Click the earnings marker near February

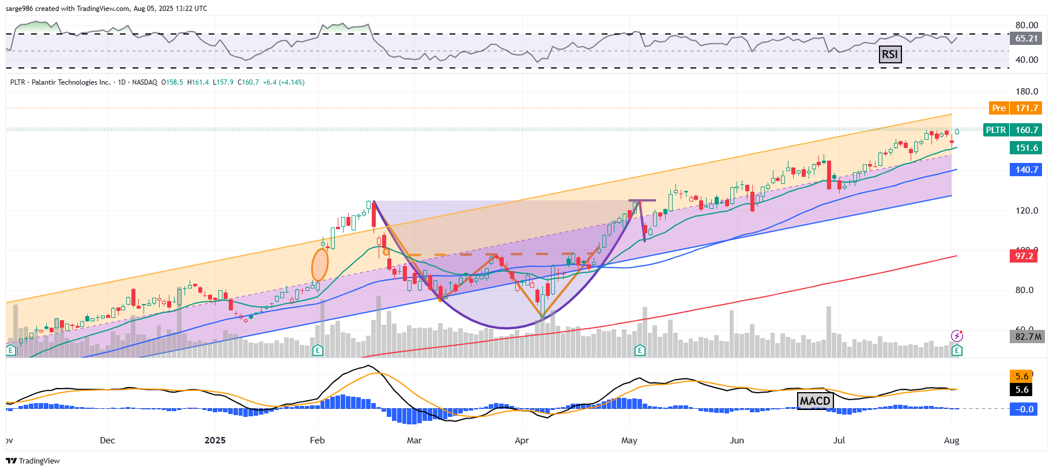pyautogui.click(x=318, y=350)
